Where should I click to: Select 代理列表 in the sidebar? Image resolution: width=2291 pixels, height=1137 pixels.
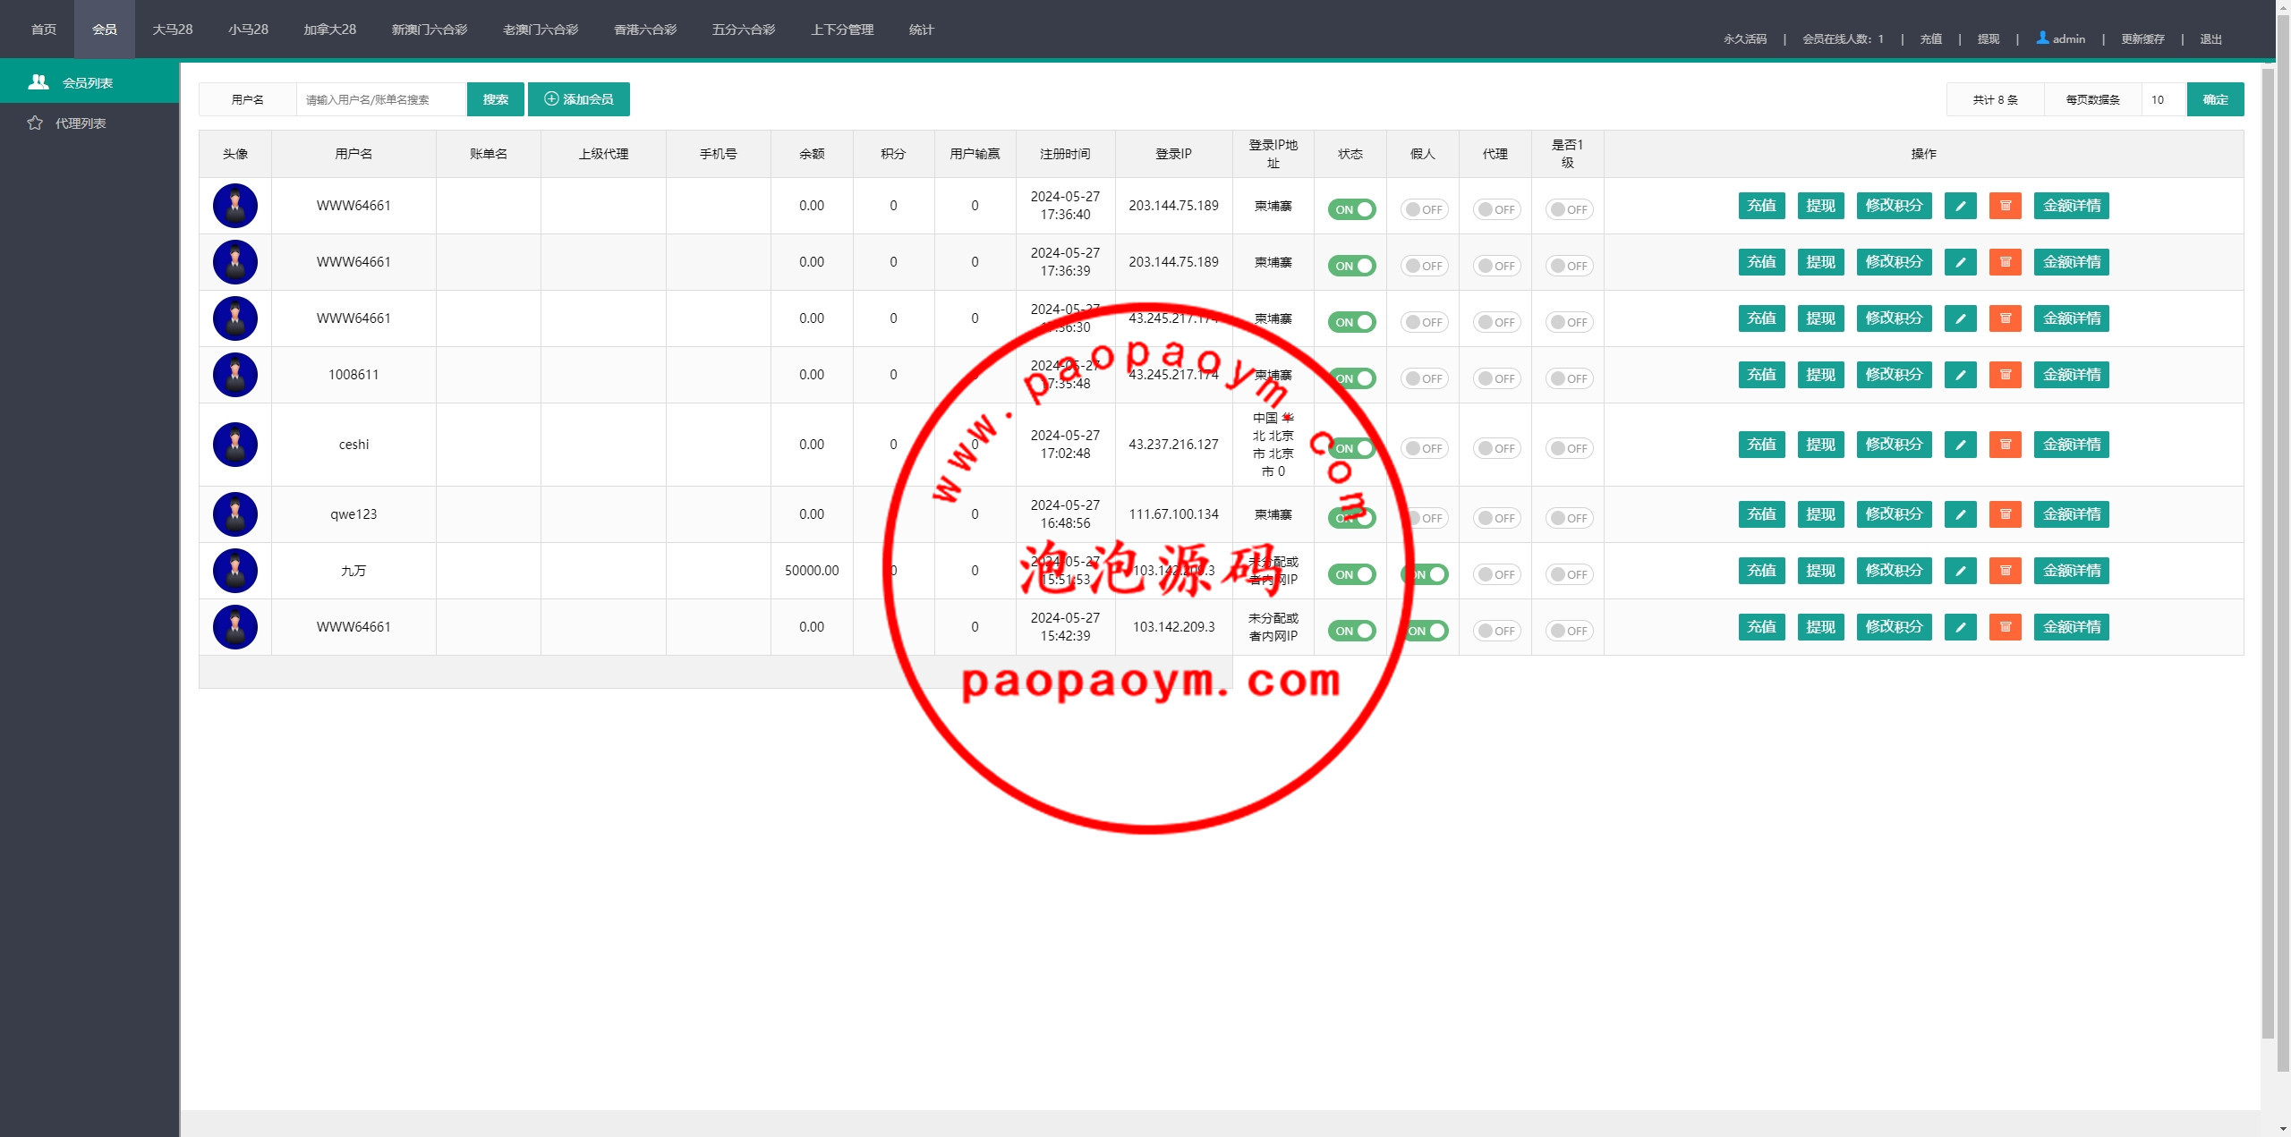click(89, 123)
